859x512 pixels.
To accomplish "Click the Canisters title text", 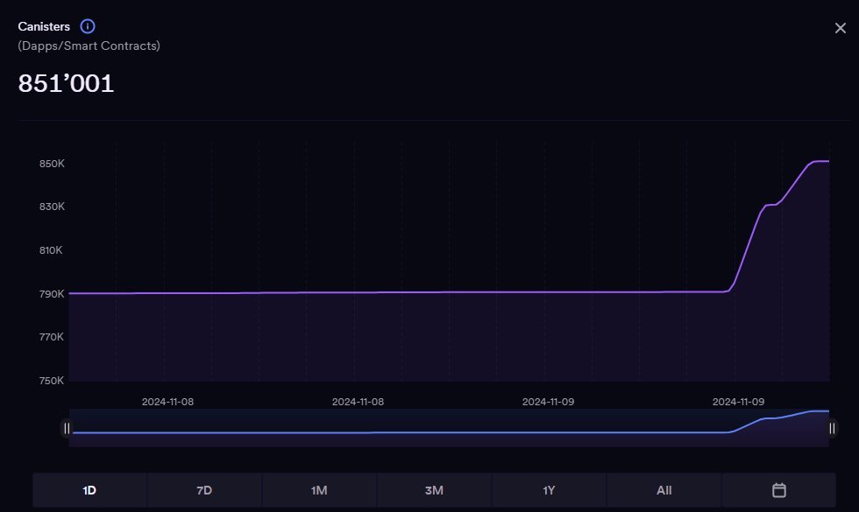I will [44, 26].
